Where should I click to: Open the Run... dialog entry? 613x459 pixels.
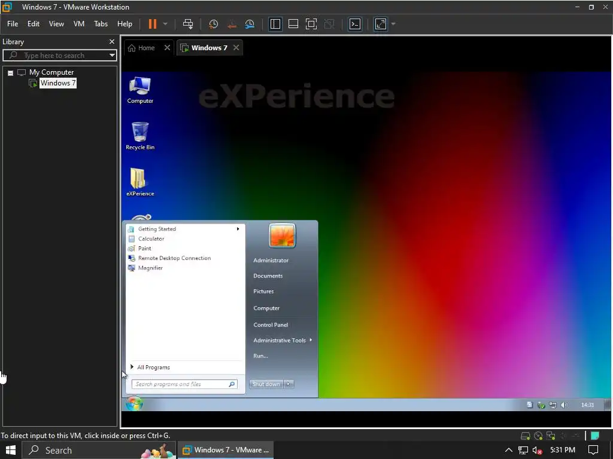(x=260, y=356)
